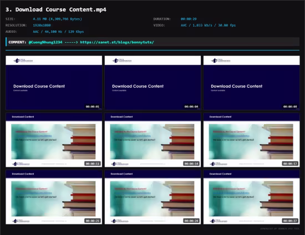Open the thumbnail at 00:00:04
Viewport: 305px width, 235px height.
point(152,83)
